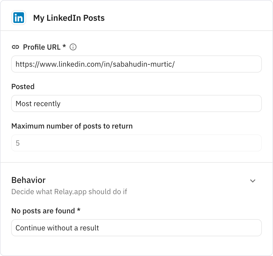Click the "Maximum number of posts to return" label
Screen dimensions: 273x256
pyautogui.click(x=72, y=126)
